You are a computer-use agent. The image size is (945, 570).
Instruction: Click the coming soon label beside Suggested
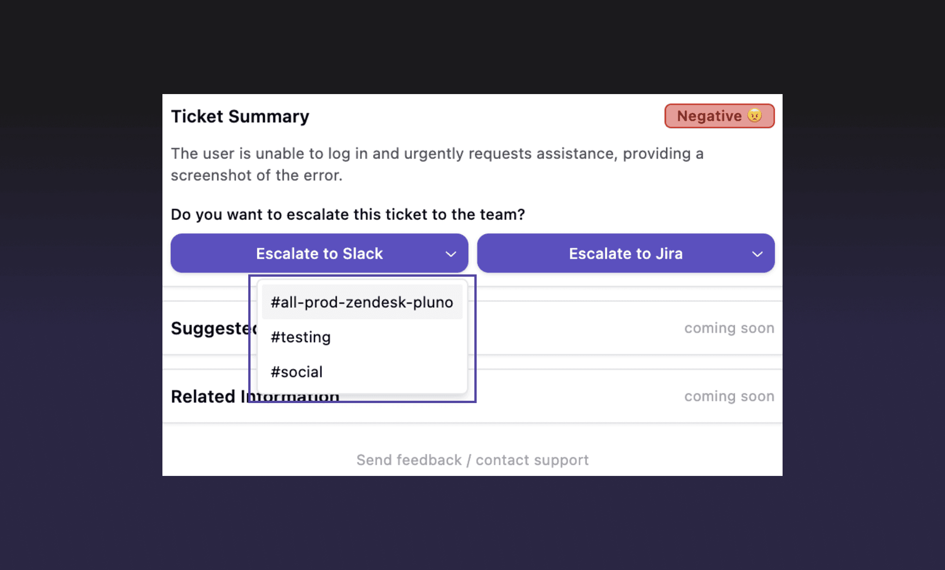pos(729,328)
